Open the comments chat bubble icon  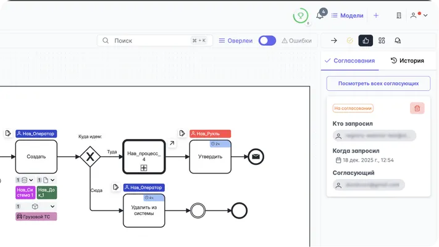[x=398, y=41]
